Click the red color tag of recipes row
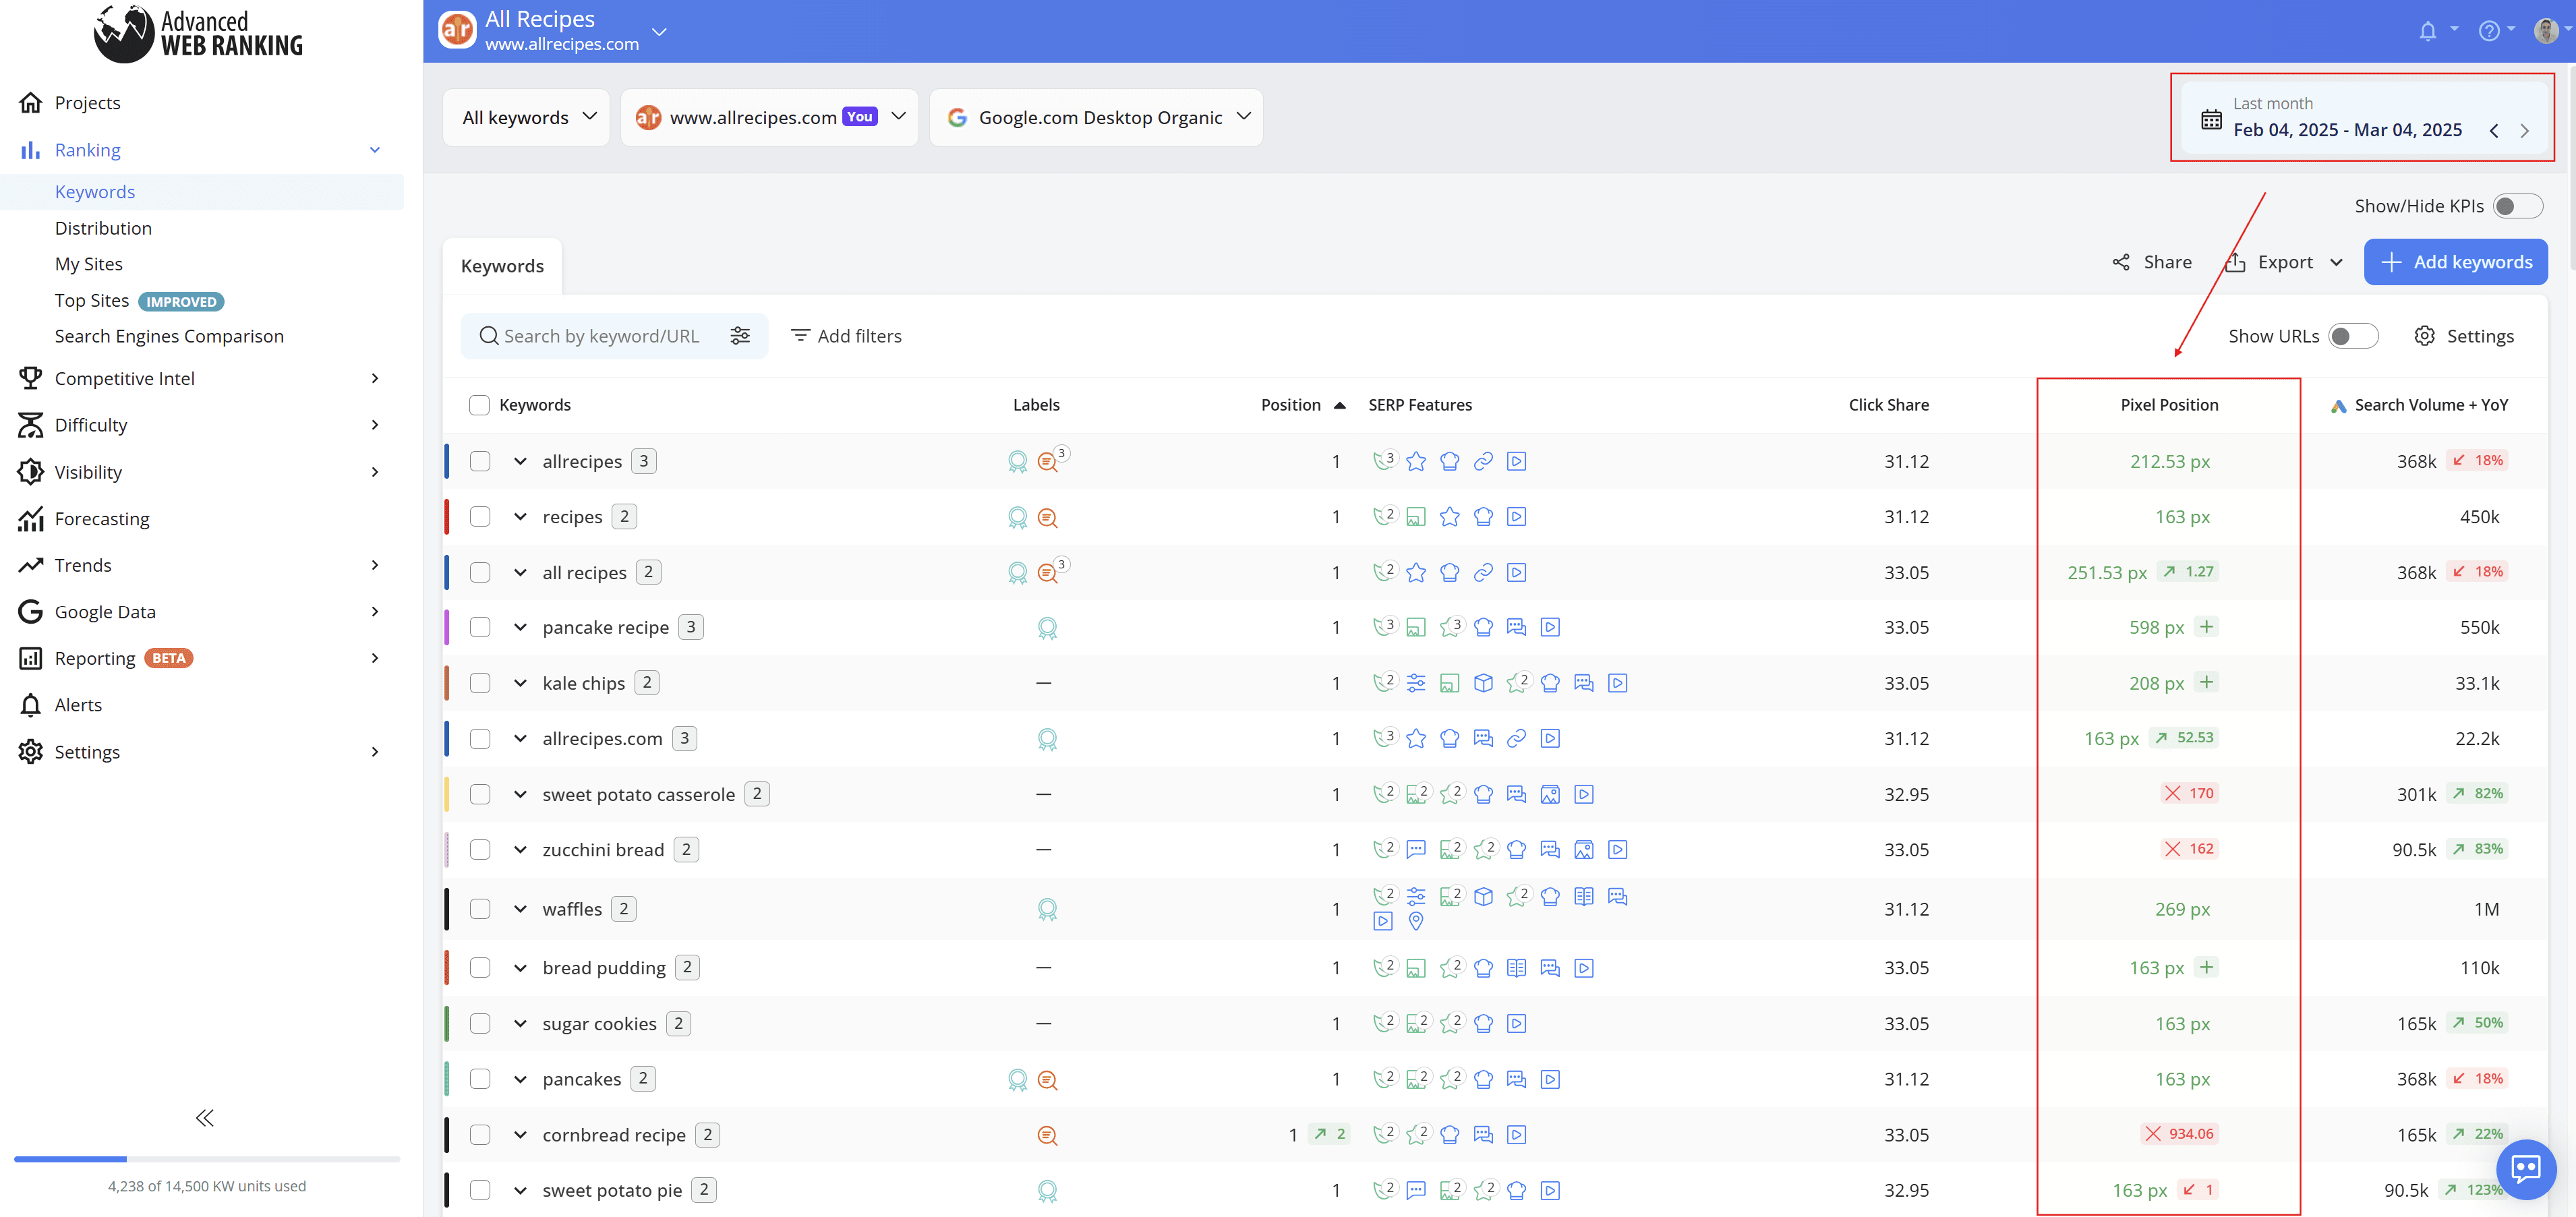The image size is (2576, 1217). pyautogui.click(x=446, y=517)
